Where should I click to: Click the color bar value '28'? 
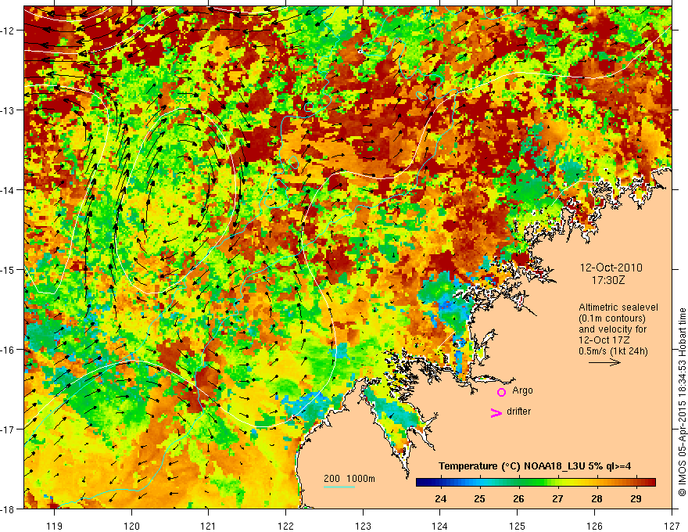(x=597, y=498)
